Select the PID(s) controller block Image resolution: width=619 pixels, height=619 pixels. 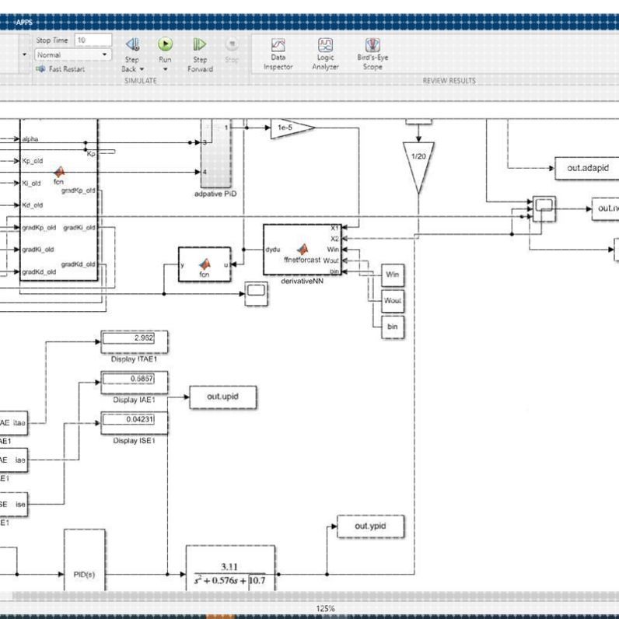[x=85, y=561]
